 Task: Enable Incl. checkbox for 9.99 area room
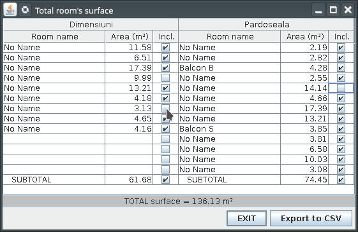tap(165, 78)
